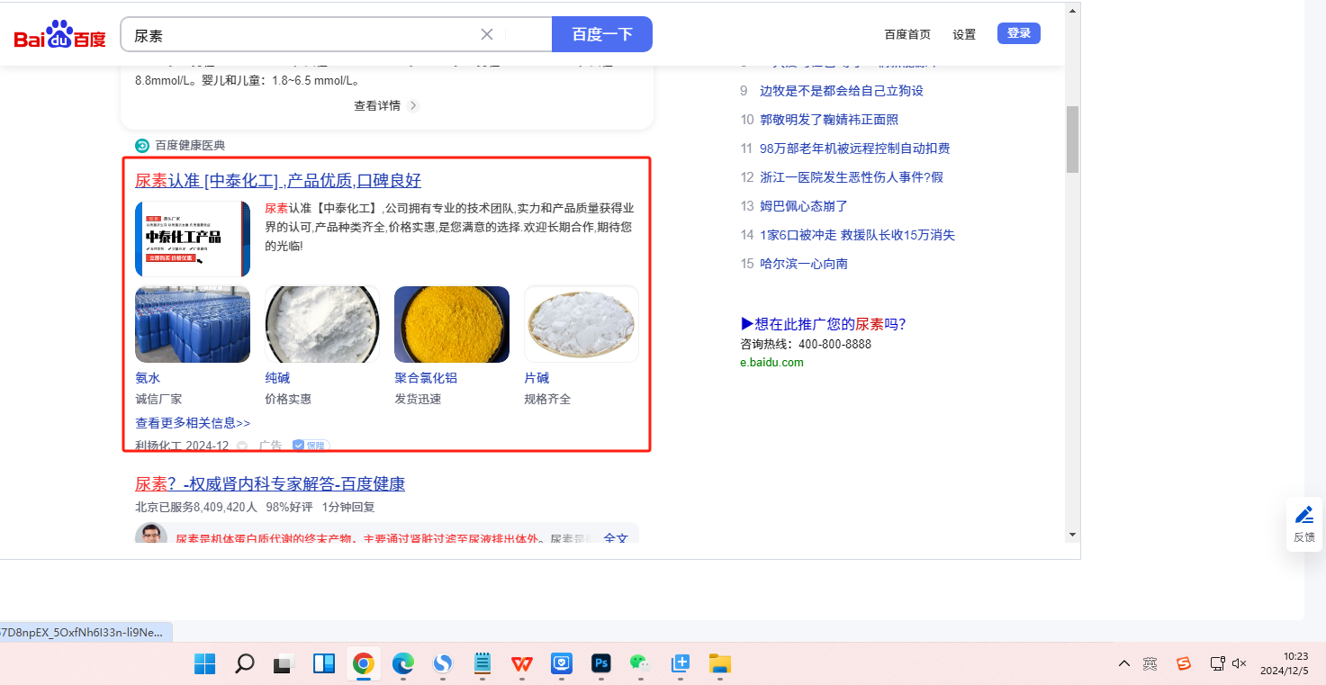Clear the search box with X icon

(487, 34)
